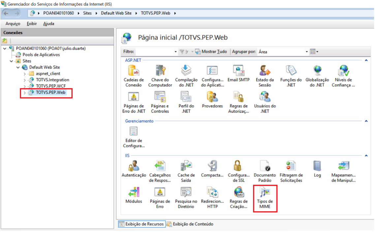Open the view mode dropdown button
Image resolution: width=375 pixels, height=232 pixels.
pos(314,52)
